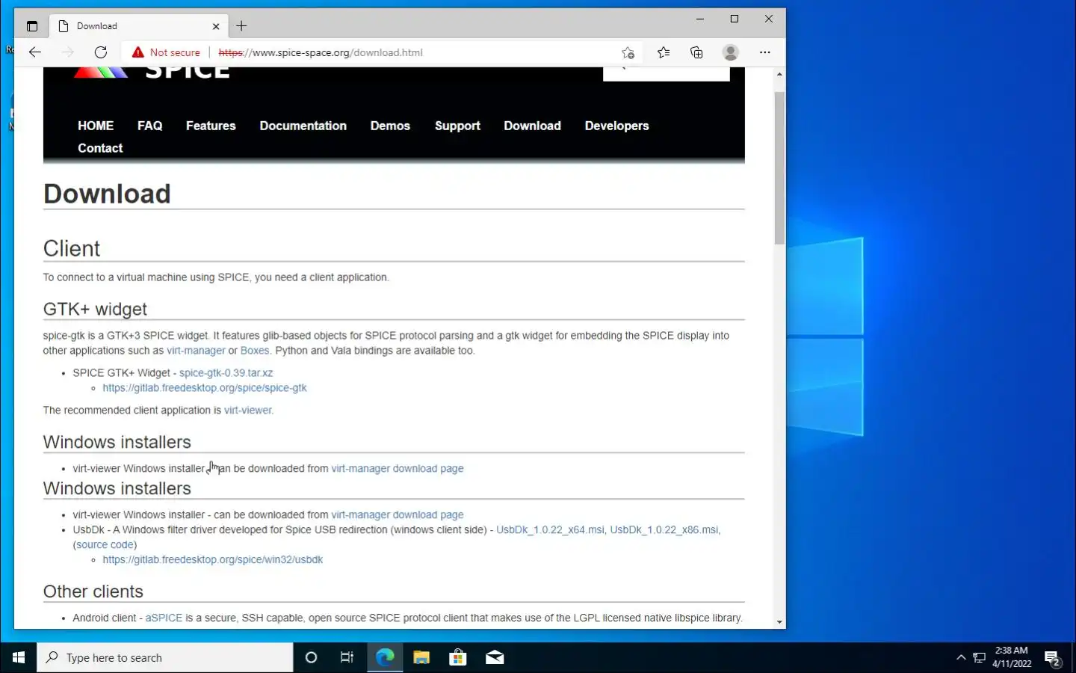Image resolution: width=1076 pixels, height=673 pixels.
Task: Download UsbDk_1.0.22_x86.msi
Action: click(664, 530)
